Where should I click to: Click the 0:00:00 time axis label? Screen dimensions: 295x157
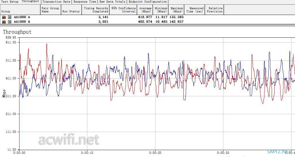[19, 153]
